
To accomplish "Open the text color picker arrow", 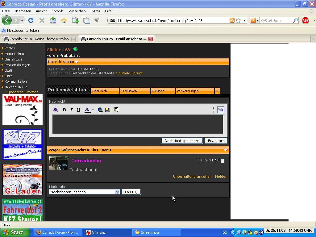I will pos(93,110).
